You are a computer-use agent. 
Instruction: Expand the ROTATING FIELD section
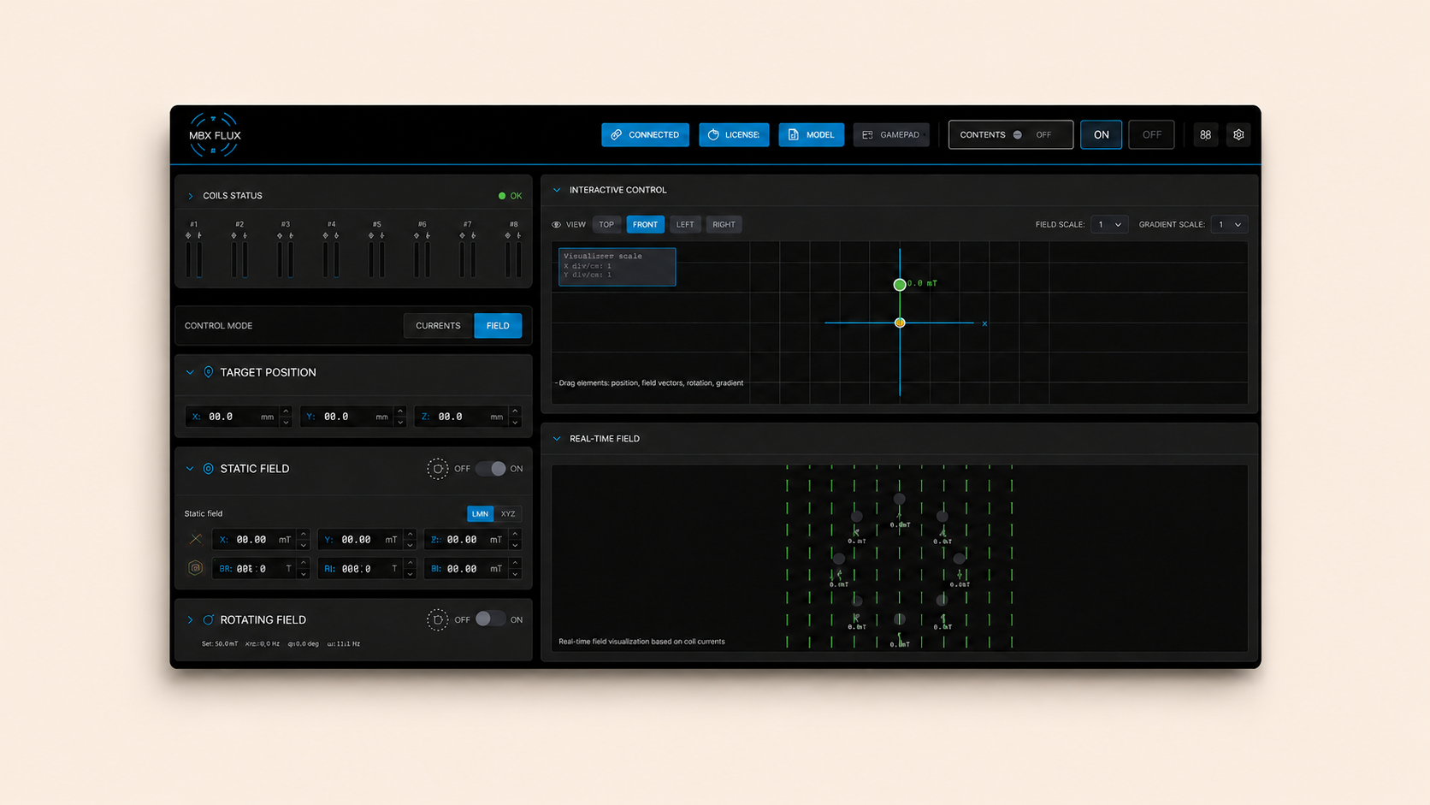pos(190,620)
